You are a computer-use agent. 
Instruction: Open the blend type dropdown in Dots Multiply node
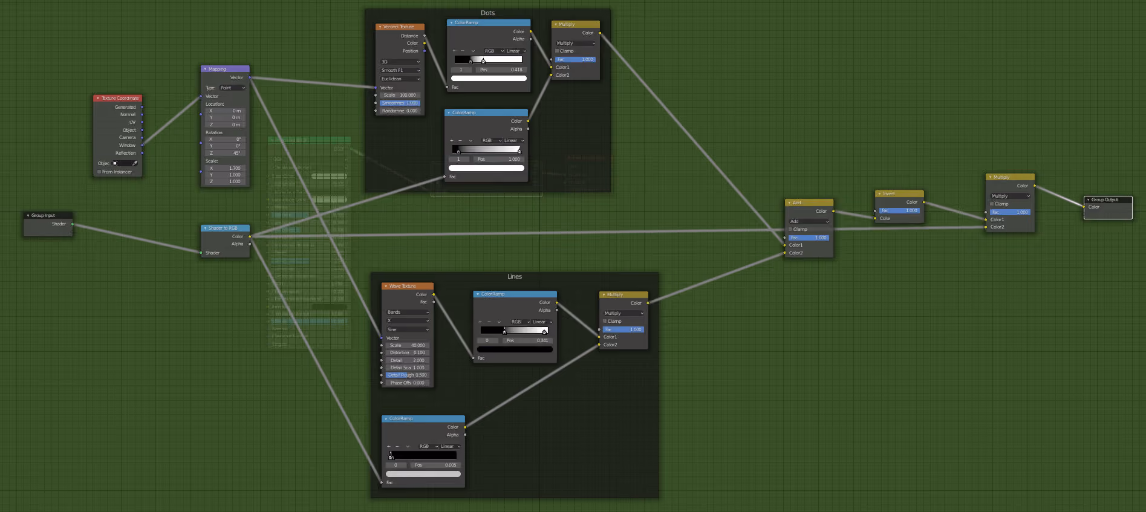576,43
